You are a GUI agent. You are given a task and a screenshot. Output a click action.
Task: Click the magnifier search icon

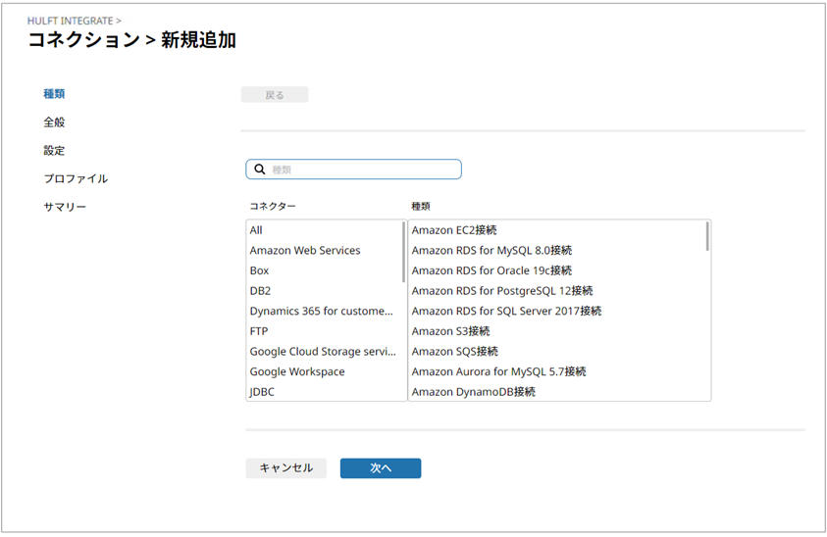pos(260,170)
